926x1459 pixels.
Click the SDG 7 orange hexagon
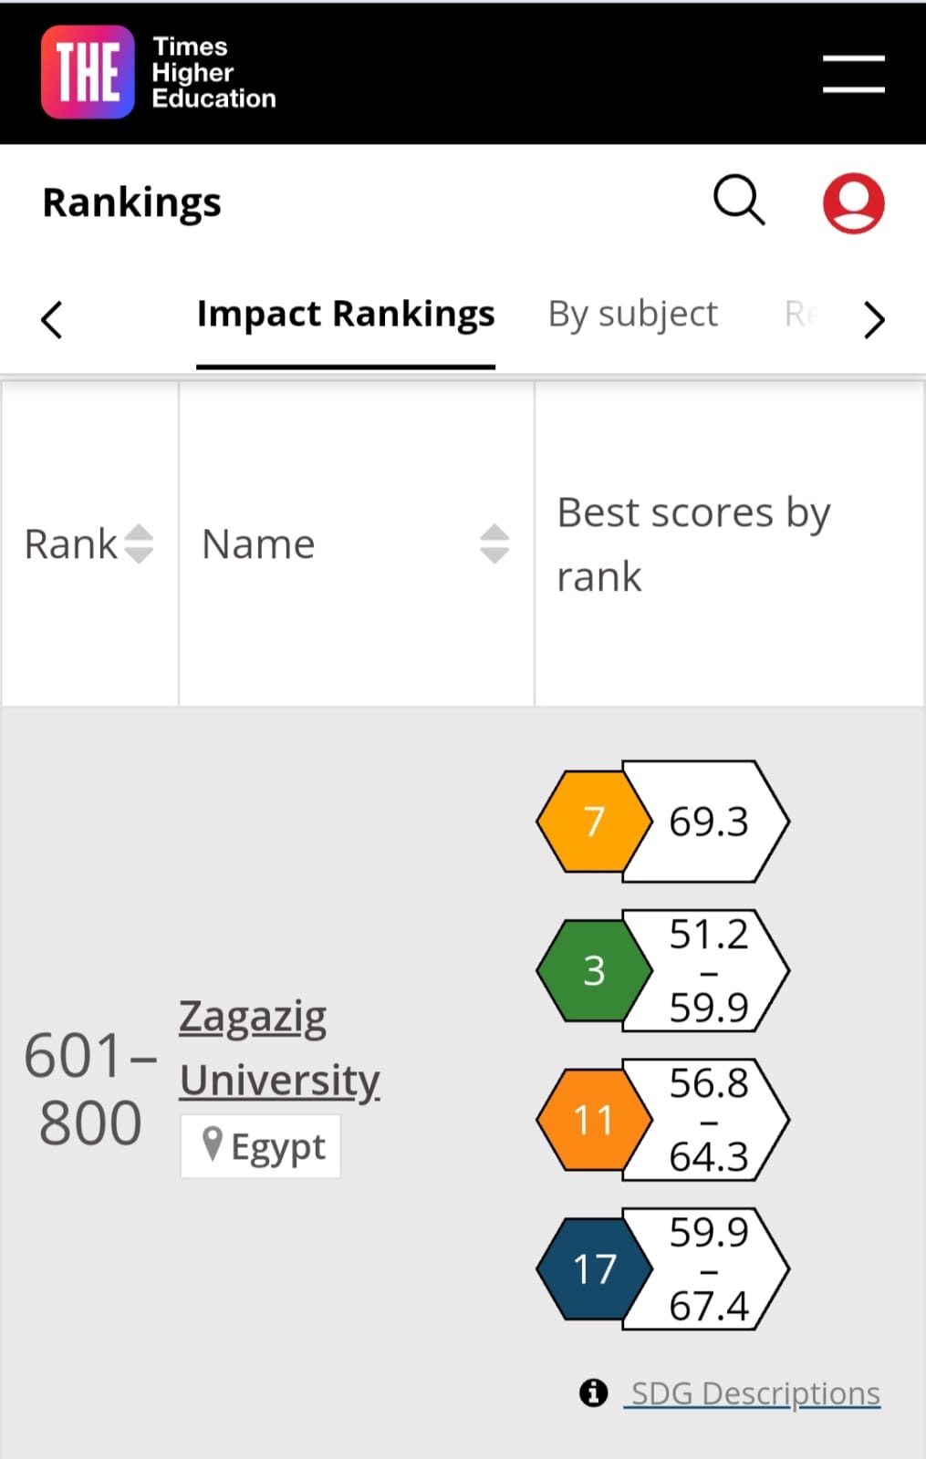coord(593,821)
